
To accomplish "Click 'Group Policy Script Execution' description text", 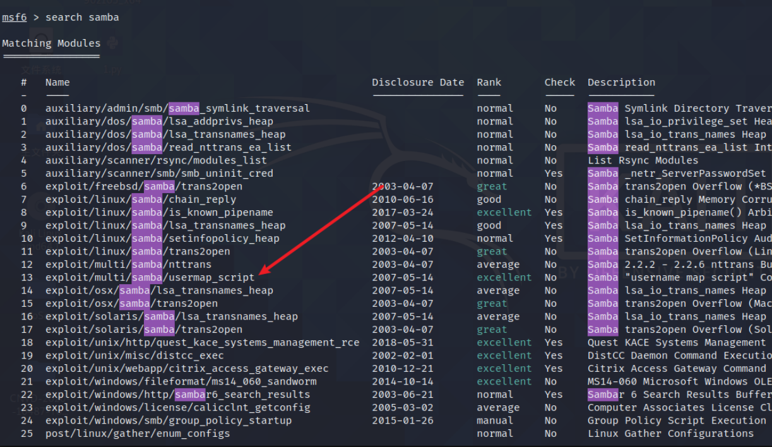I will [677, 420].
